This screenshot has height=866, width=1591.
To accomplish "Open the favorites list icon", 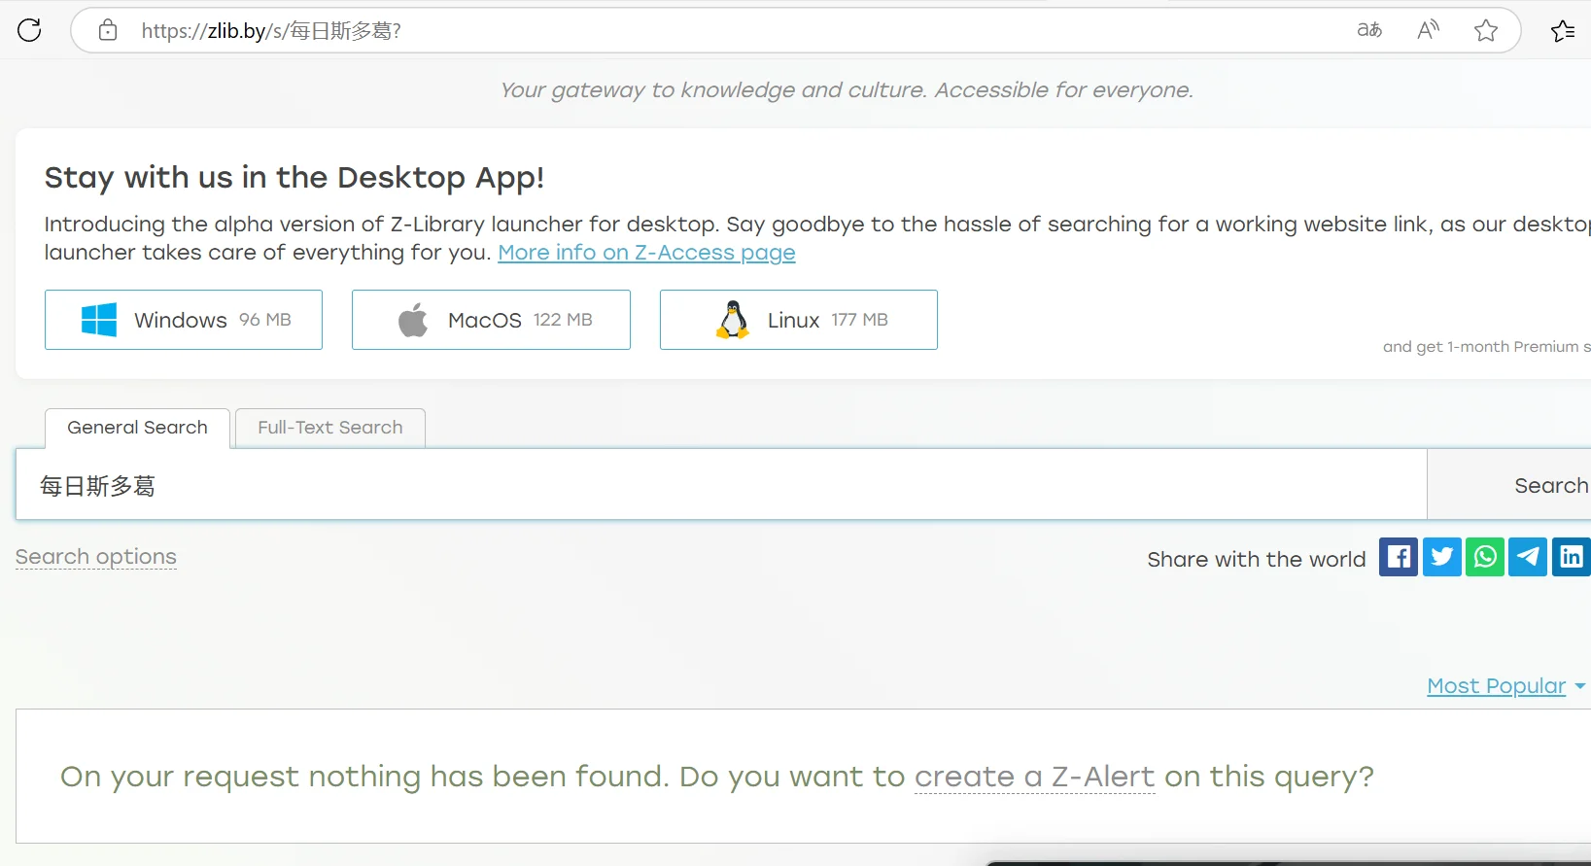I will click(1563, 30).
